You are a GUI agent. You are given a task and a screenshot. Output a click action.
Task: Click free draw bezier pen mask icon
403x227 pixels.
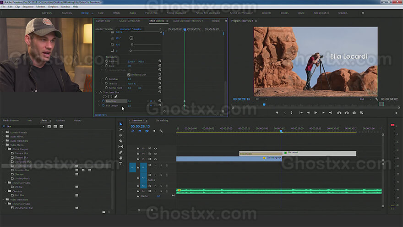pyautogui.click(x=116, y=96)
